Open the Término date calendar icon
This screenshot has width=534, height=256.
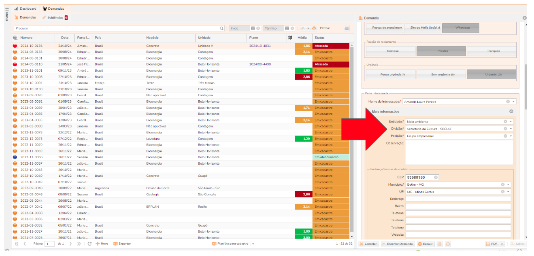[287, 28]
